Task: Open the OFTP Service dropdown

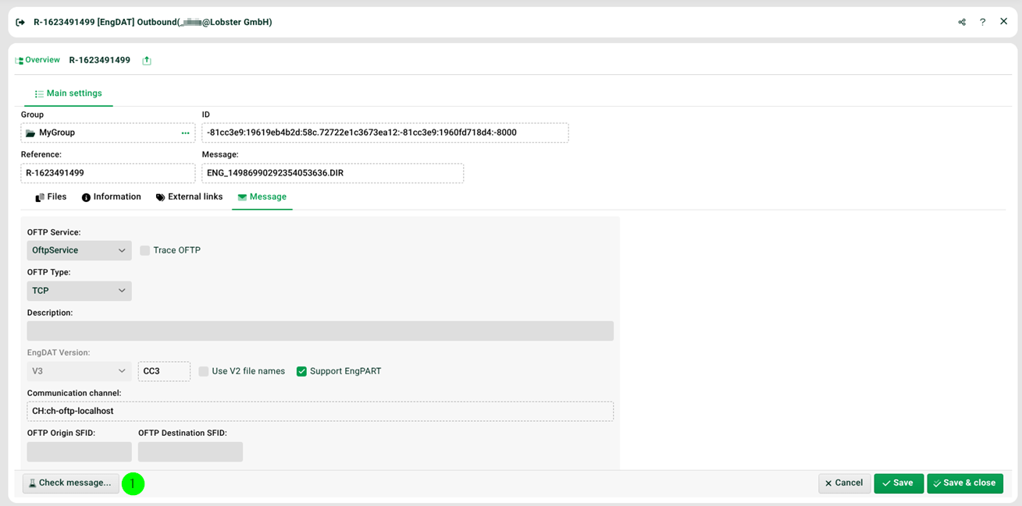Action: point(79,250)
